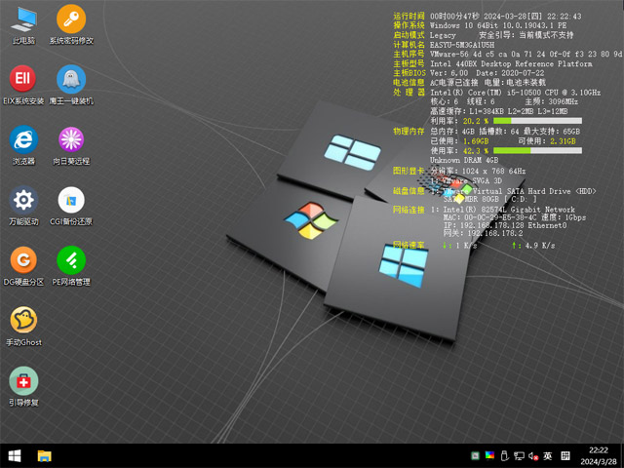Click the 'Intel(R) 82574L Gigabit Network' text
The width and height of the screenshot is (624, 468).
(x=509, y=210)
